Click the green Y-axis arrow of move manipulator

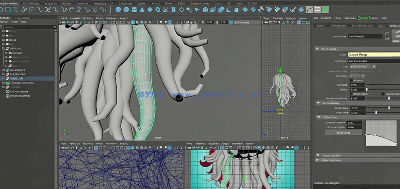coord(280,71)
